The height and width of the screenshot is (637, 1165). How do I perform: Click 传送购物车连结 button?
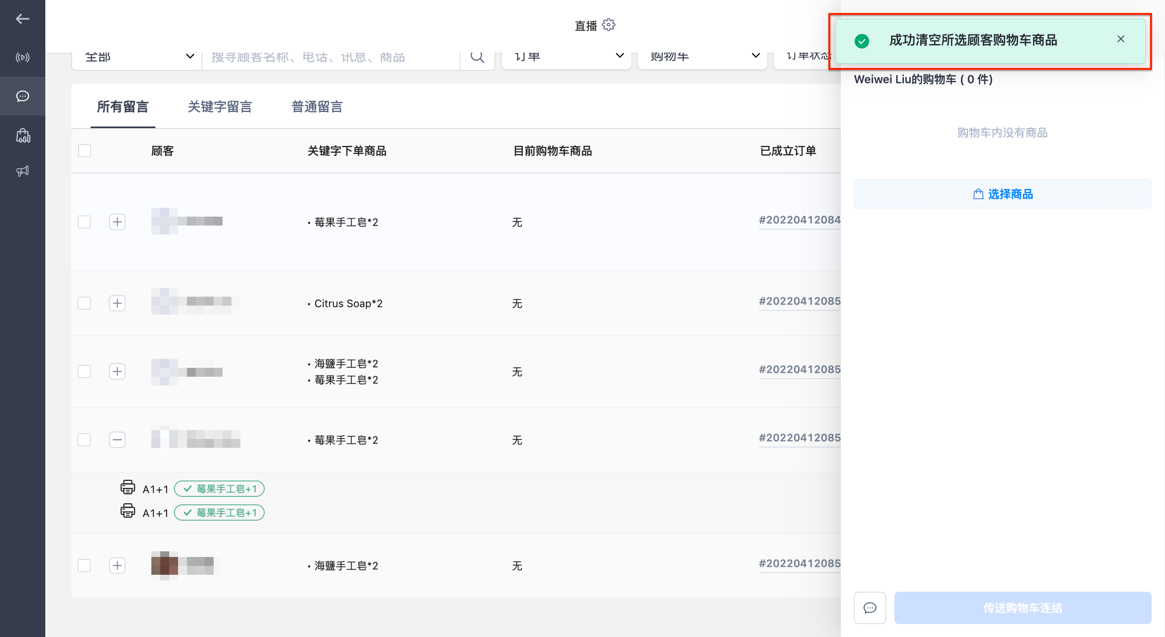click(1022, 607)
